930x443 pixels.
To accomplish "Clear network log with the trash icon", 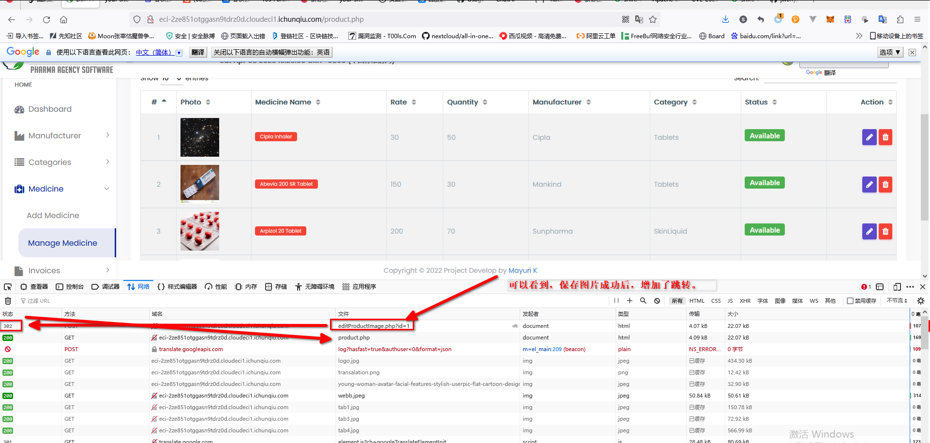I will [8, 301].
